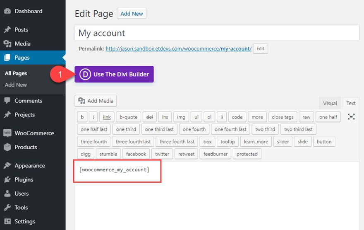Click the Settings sliders icon
This screenshot has height=230, width=364.
click(7, 221)
